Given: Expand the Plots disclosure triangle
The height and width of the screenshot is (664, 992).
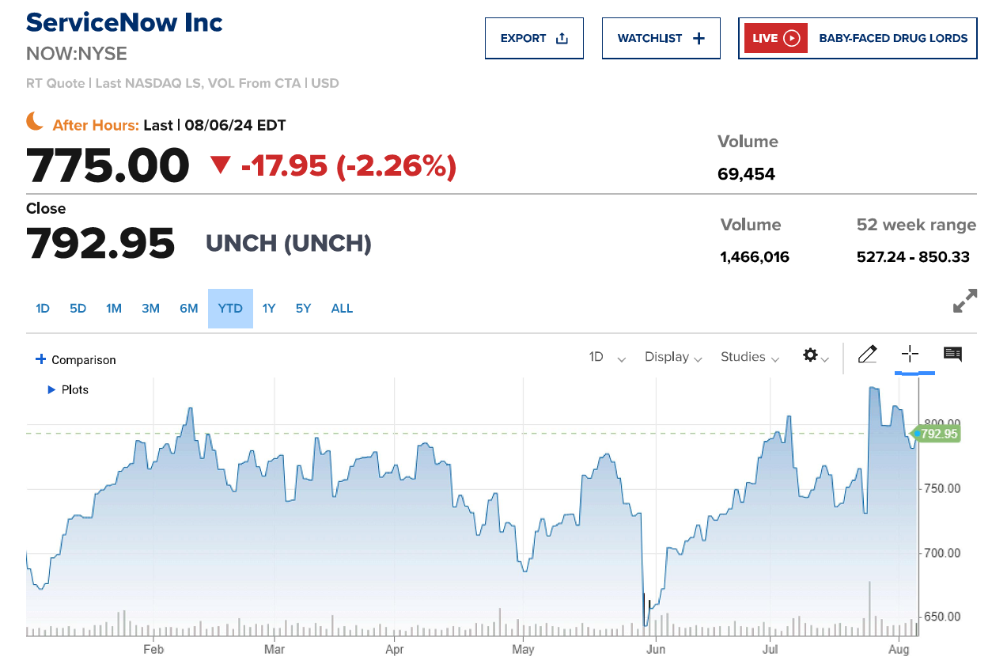Looking at the screenshot, I should coord(51,389).
